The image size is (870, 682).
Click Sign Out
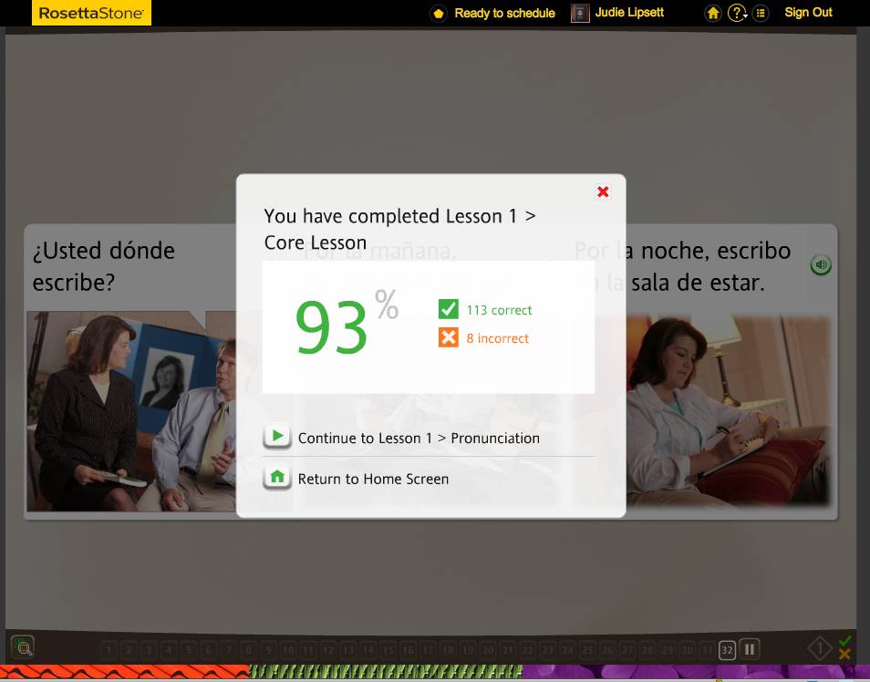click(x=808, y=12)
